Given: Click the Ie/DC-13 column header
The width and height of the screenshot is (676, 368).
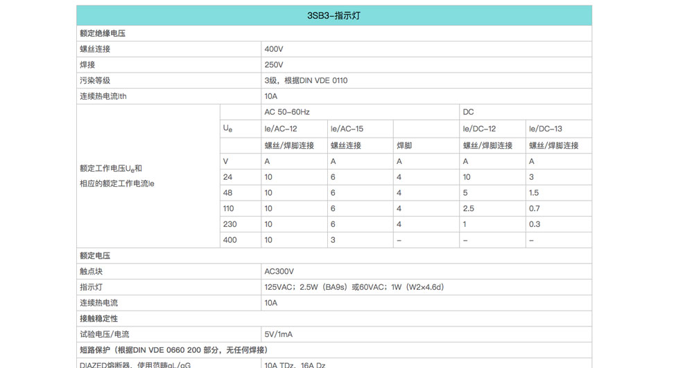Looking at the screenshot, I should coord(546,129).
